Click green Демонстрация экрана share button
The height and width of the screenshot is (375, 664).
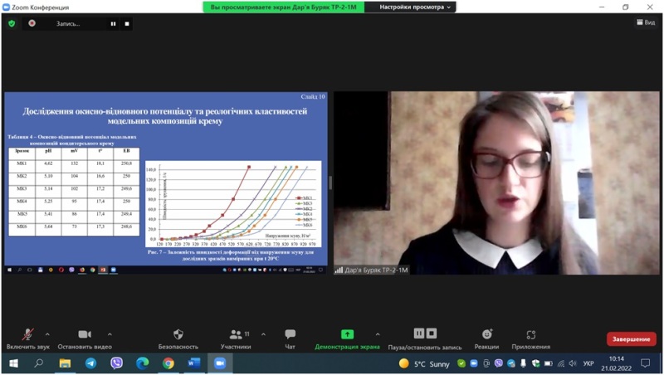(x=347, y=335)
